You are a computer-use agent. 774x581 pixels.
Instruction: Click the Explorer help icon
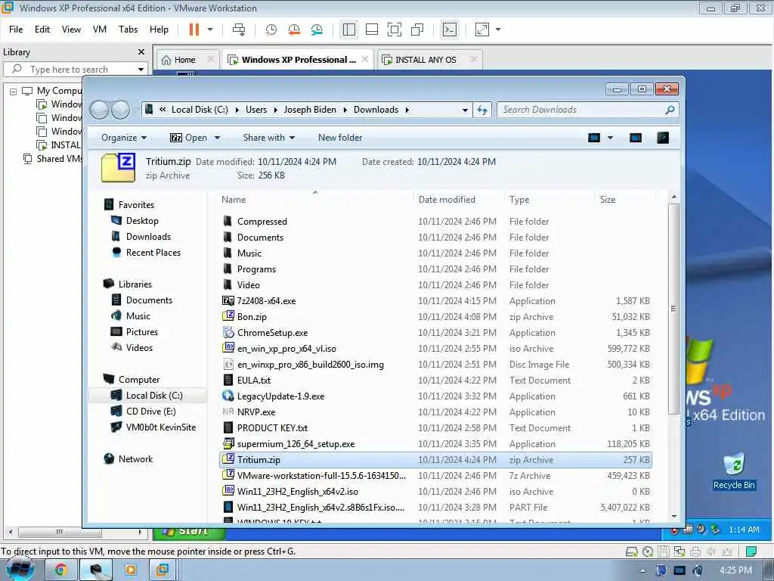[x=663, y=138]
